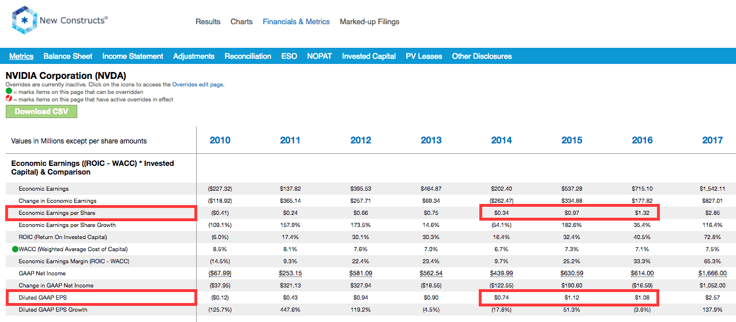Switch to ESO tab
736x322 pixels.
tap(289, 56)
